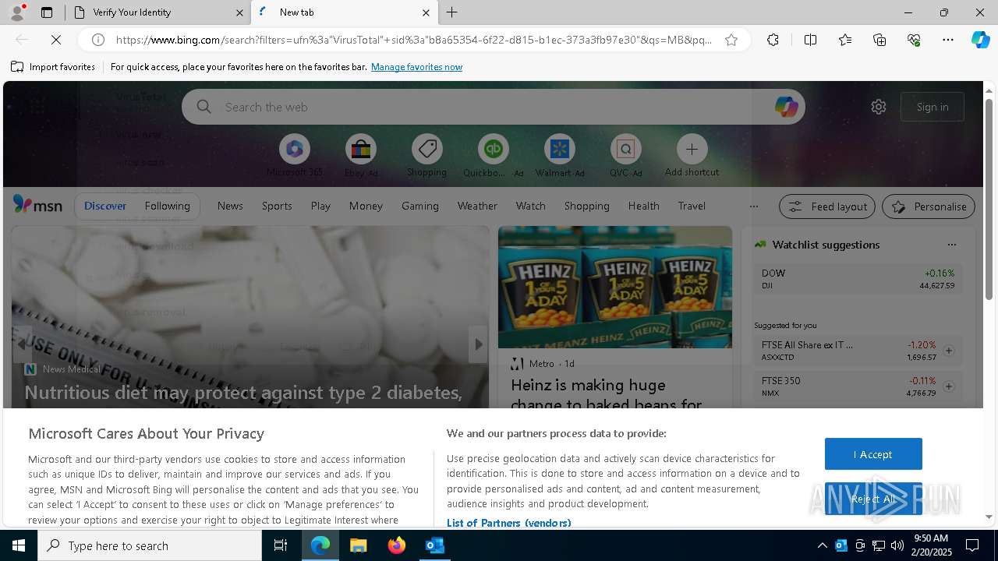Click the Search the web field

tap(493, 107)
